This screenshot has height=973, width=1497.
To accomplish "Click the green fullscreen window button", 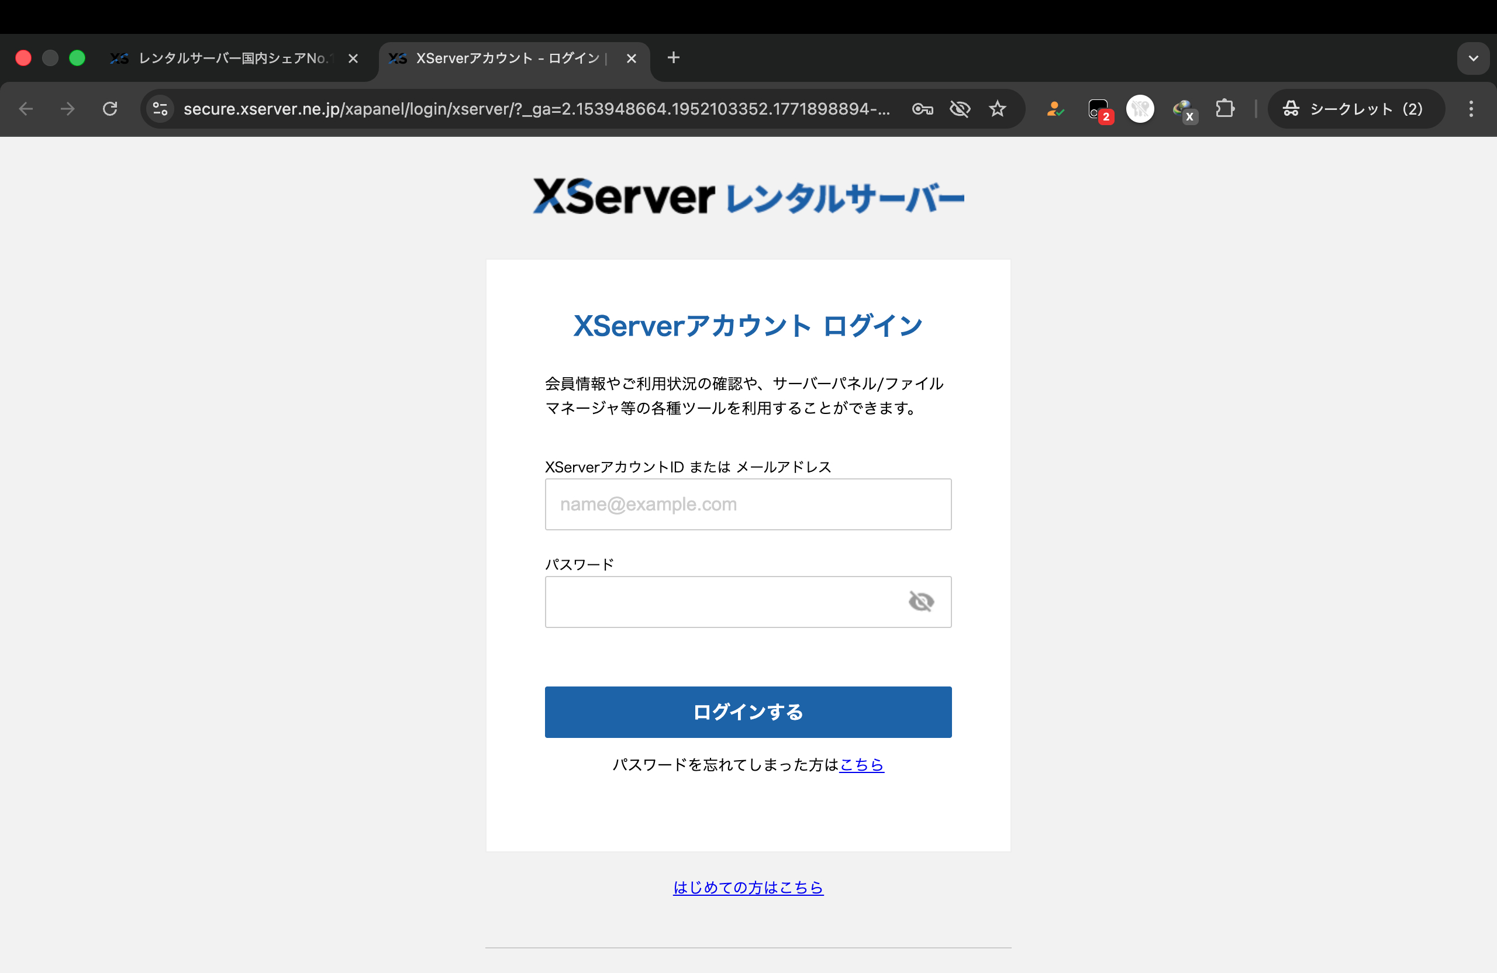I will point(77,58).
